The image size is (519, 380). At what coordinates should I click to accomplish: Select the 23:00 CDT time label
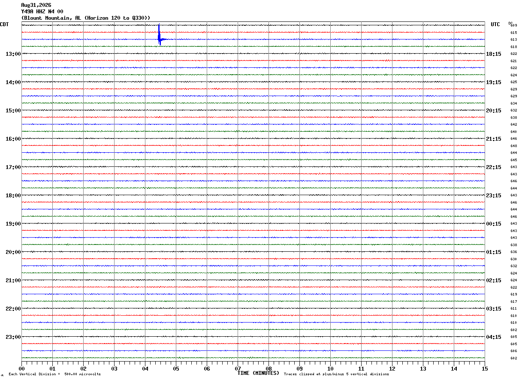point(13,337)
